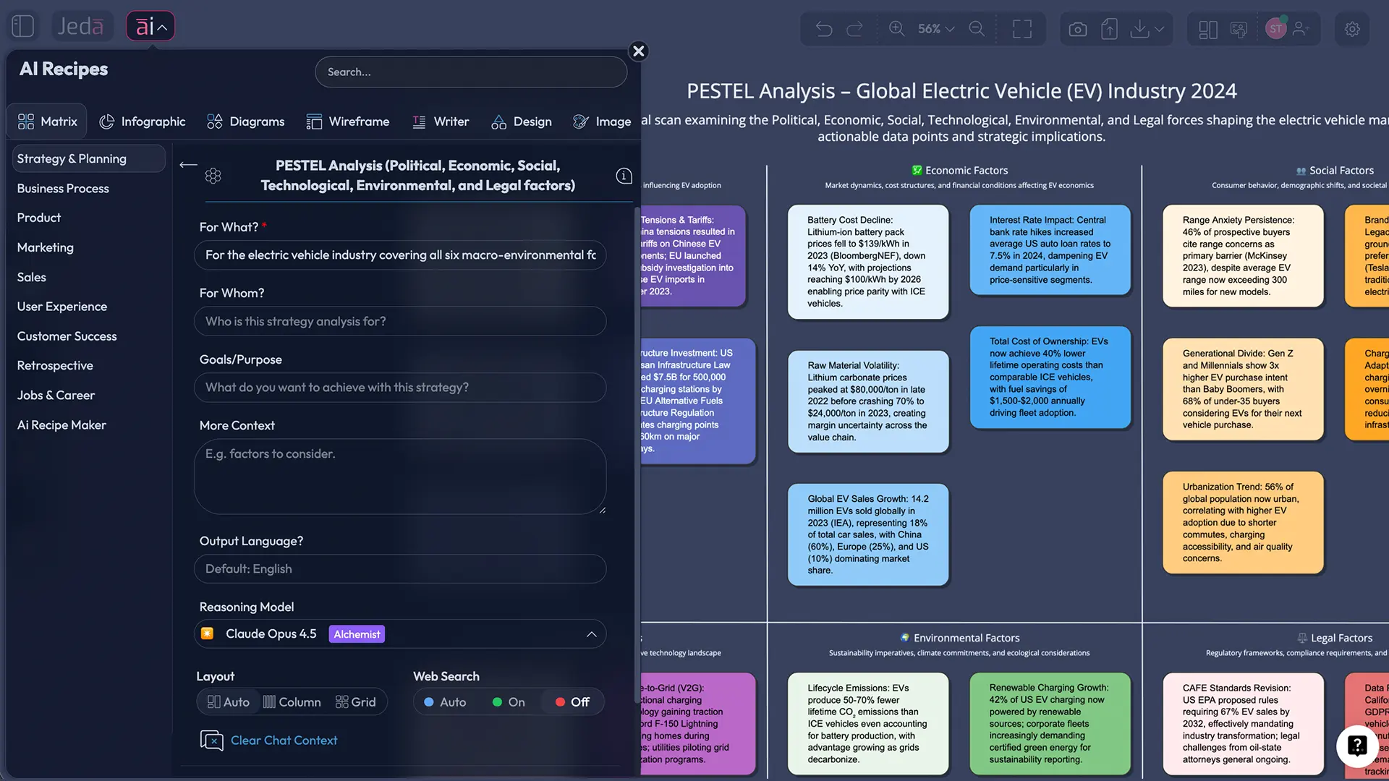The image size is (1389, 781).
Task: Open workspace settings with the gear icon
Action: [x=1351, y=29]
